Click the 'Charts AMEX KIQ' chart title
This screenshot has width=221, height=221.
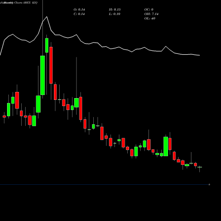coord(26,3)
